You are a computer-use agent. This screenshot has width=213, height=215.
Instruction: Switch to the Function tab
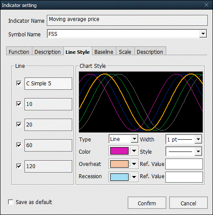coord(19,52)
